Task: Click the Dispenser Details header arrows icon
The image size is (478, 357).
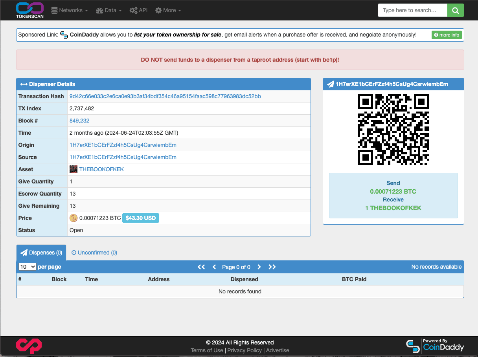Action: [x=24, y=84]
